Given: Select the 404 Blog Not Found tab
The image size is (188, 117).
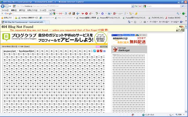Looking at the screenshot, I should [23, 22].
